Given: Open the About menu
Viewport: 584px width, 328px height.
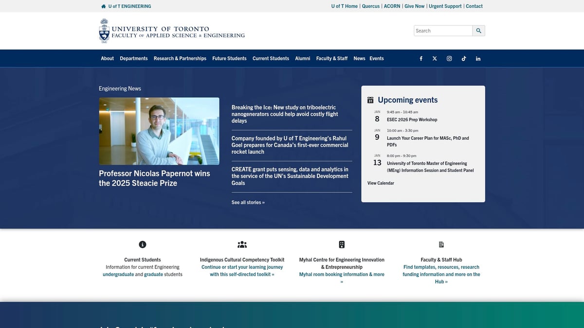Looking at the screenshot, I should coord(107,58).
